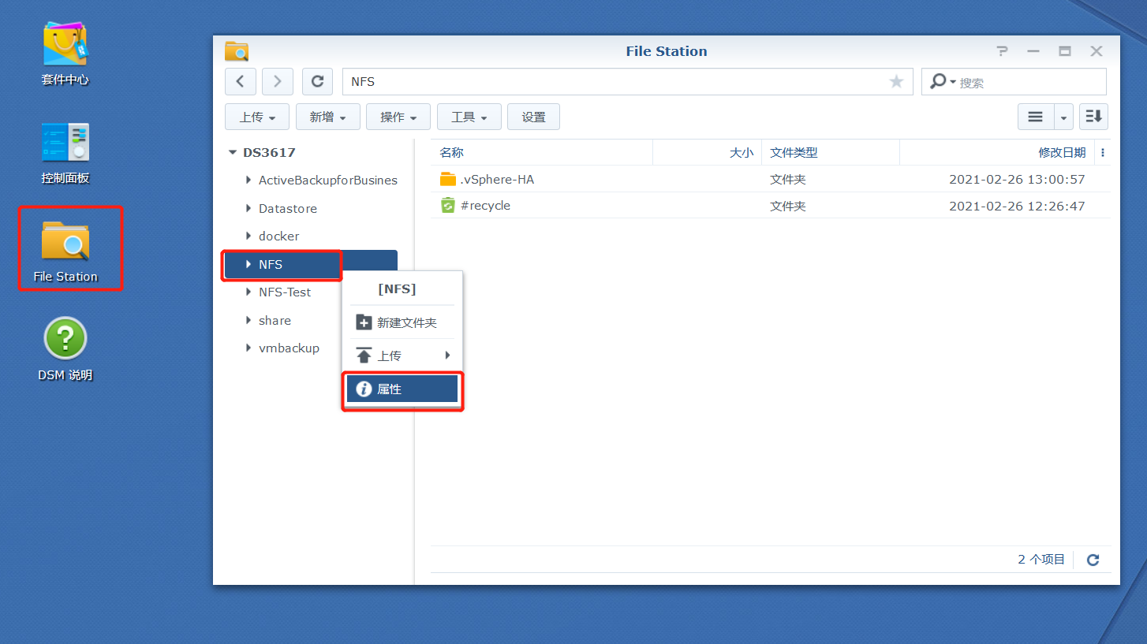Open column options three-dot menu
Viewport: 1147px width, 644px height.
click(1102, 153)
